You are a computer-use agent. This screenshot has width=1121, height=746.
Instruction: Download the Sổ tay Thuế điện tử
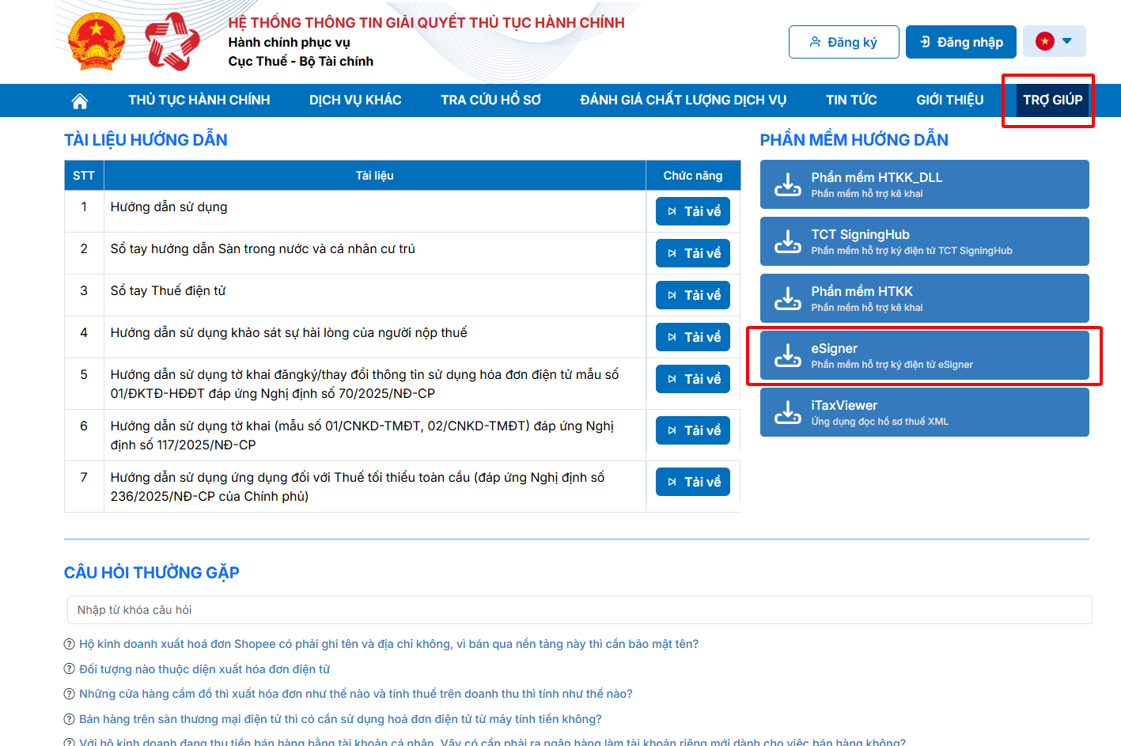click(693, 295)
